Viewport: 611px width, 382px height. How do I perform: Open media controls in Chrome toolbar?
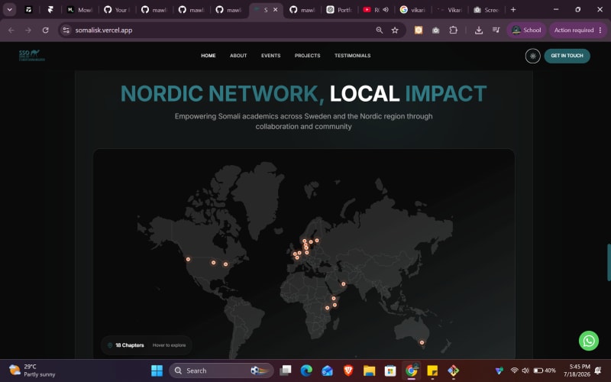(496, 30)
